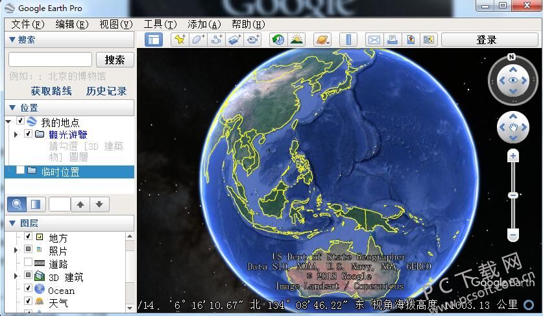Click the layers list scroll-up arrow
The height and width of the screenshot is (316, 543).
point(130,236)
